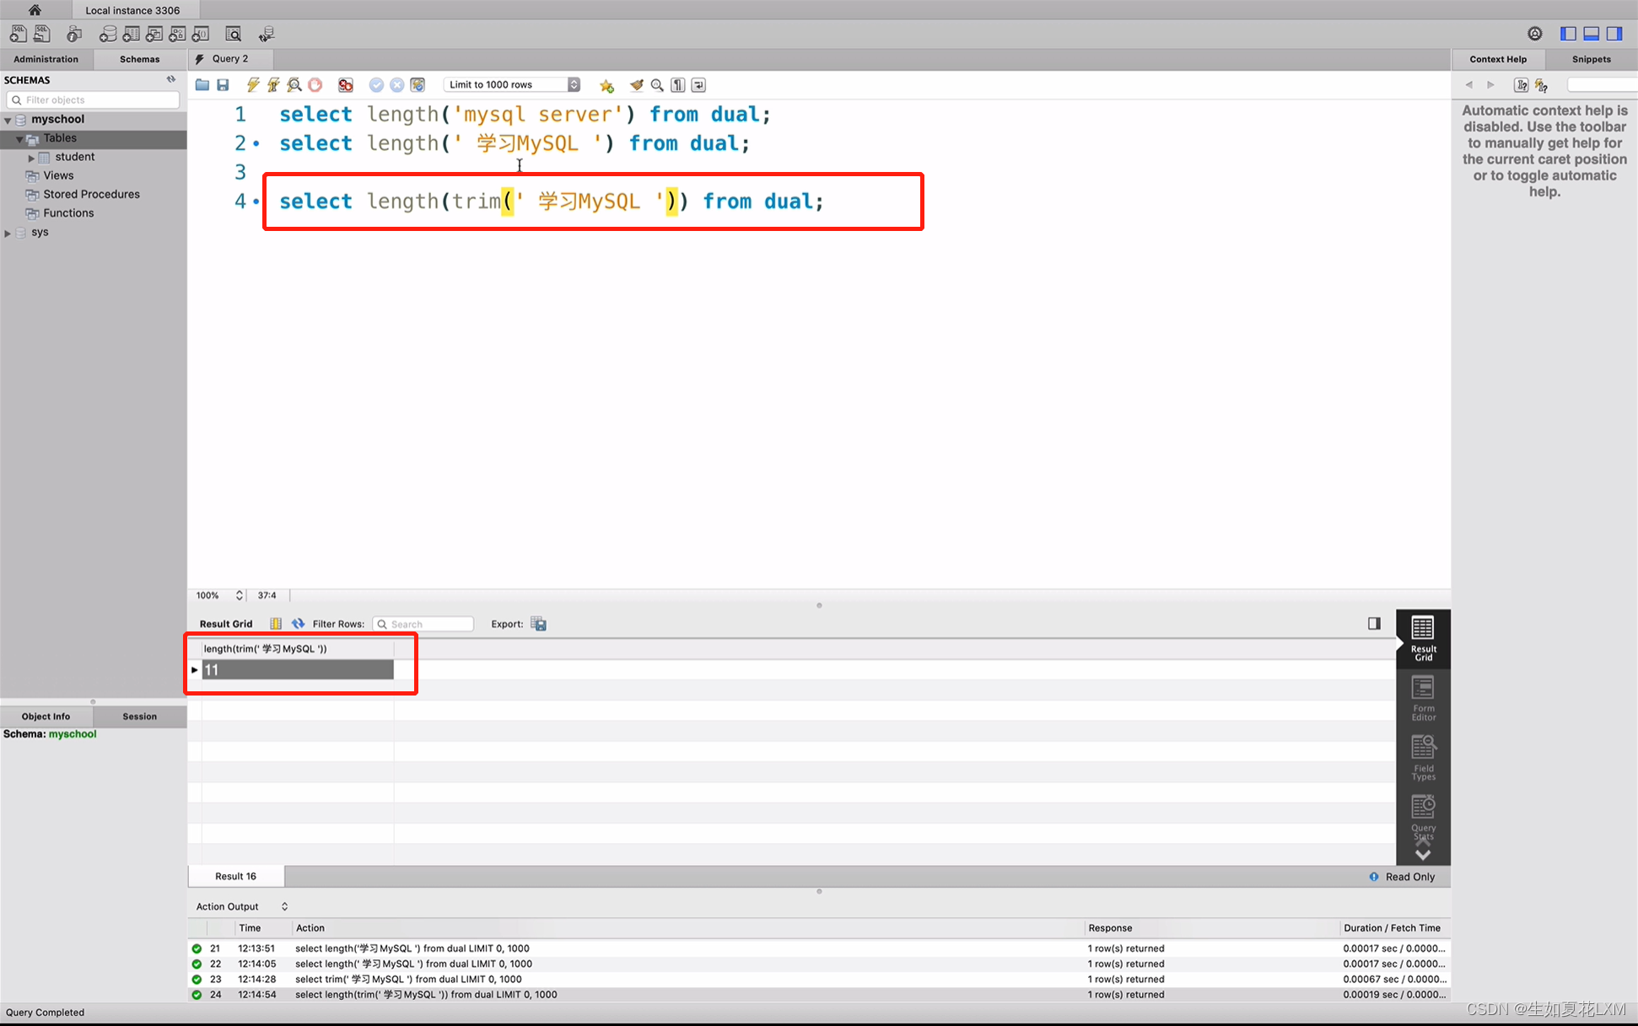Execute all statements lightning icon

253,85
